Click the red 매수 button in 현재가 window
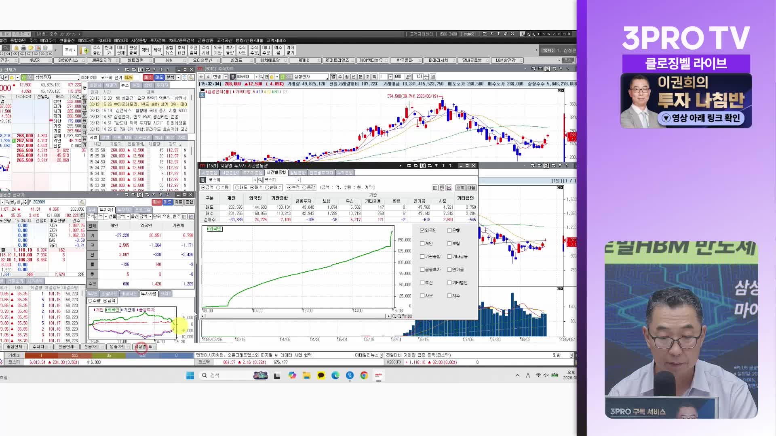 (148, 77)
